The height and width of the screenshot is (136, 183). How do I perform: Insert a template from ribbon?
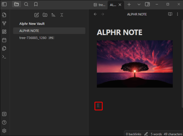[x=4, y=49]
